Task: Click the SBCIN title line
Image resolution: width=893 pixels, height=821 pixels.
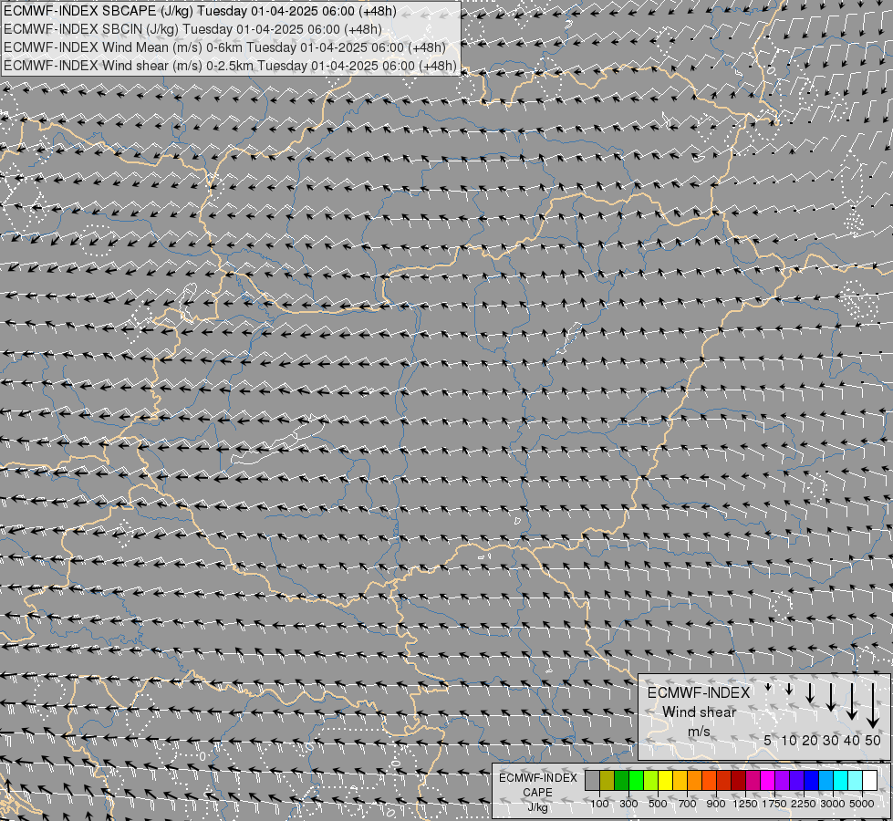Action: 192,29
